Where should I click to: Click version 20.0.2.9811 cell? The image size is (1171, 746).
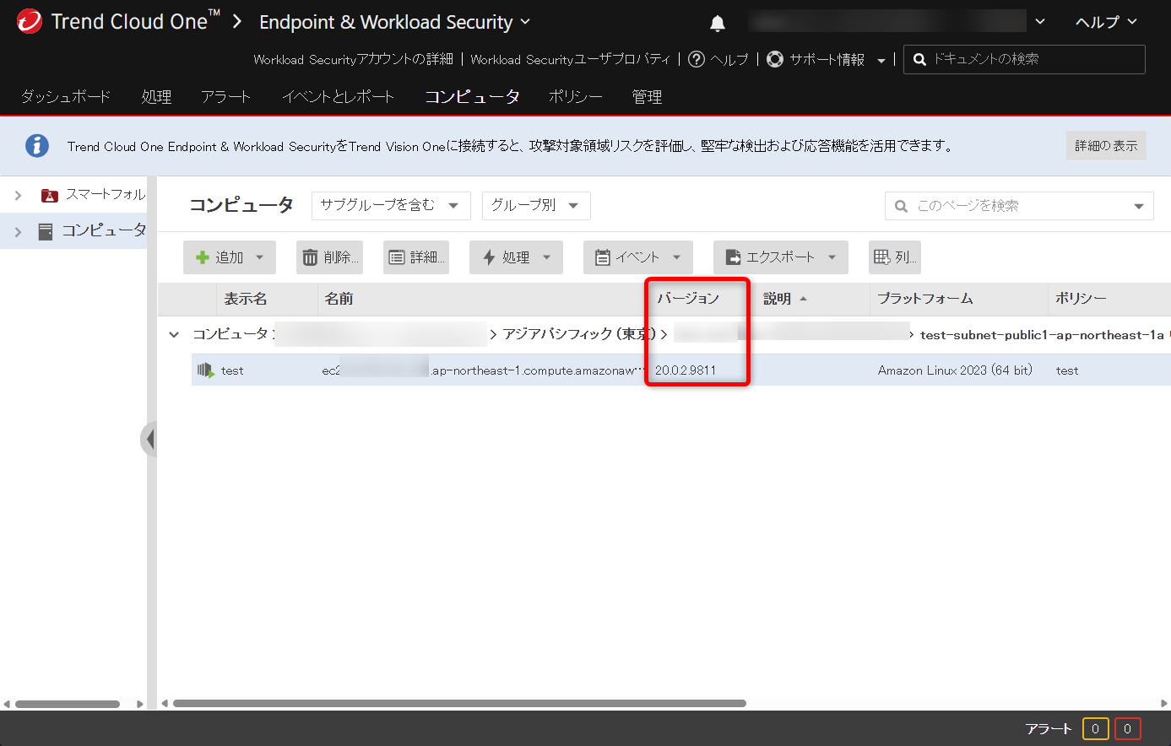point(686,370)
